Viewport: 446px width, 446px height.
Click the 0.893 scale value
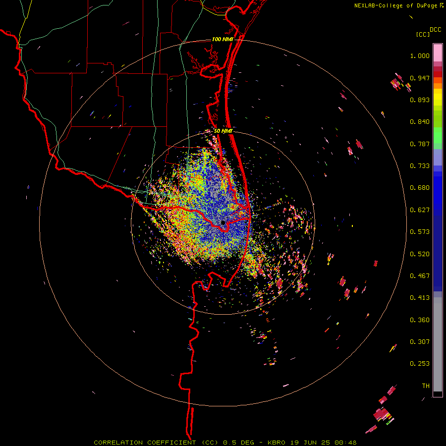coord(420,100)
